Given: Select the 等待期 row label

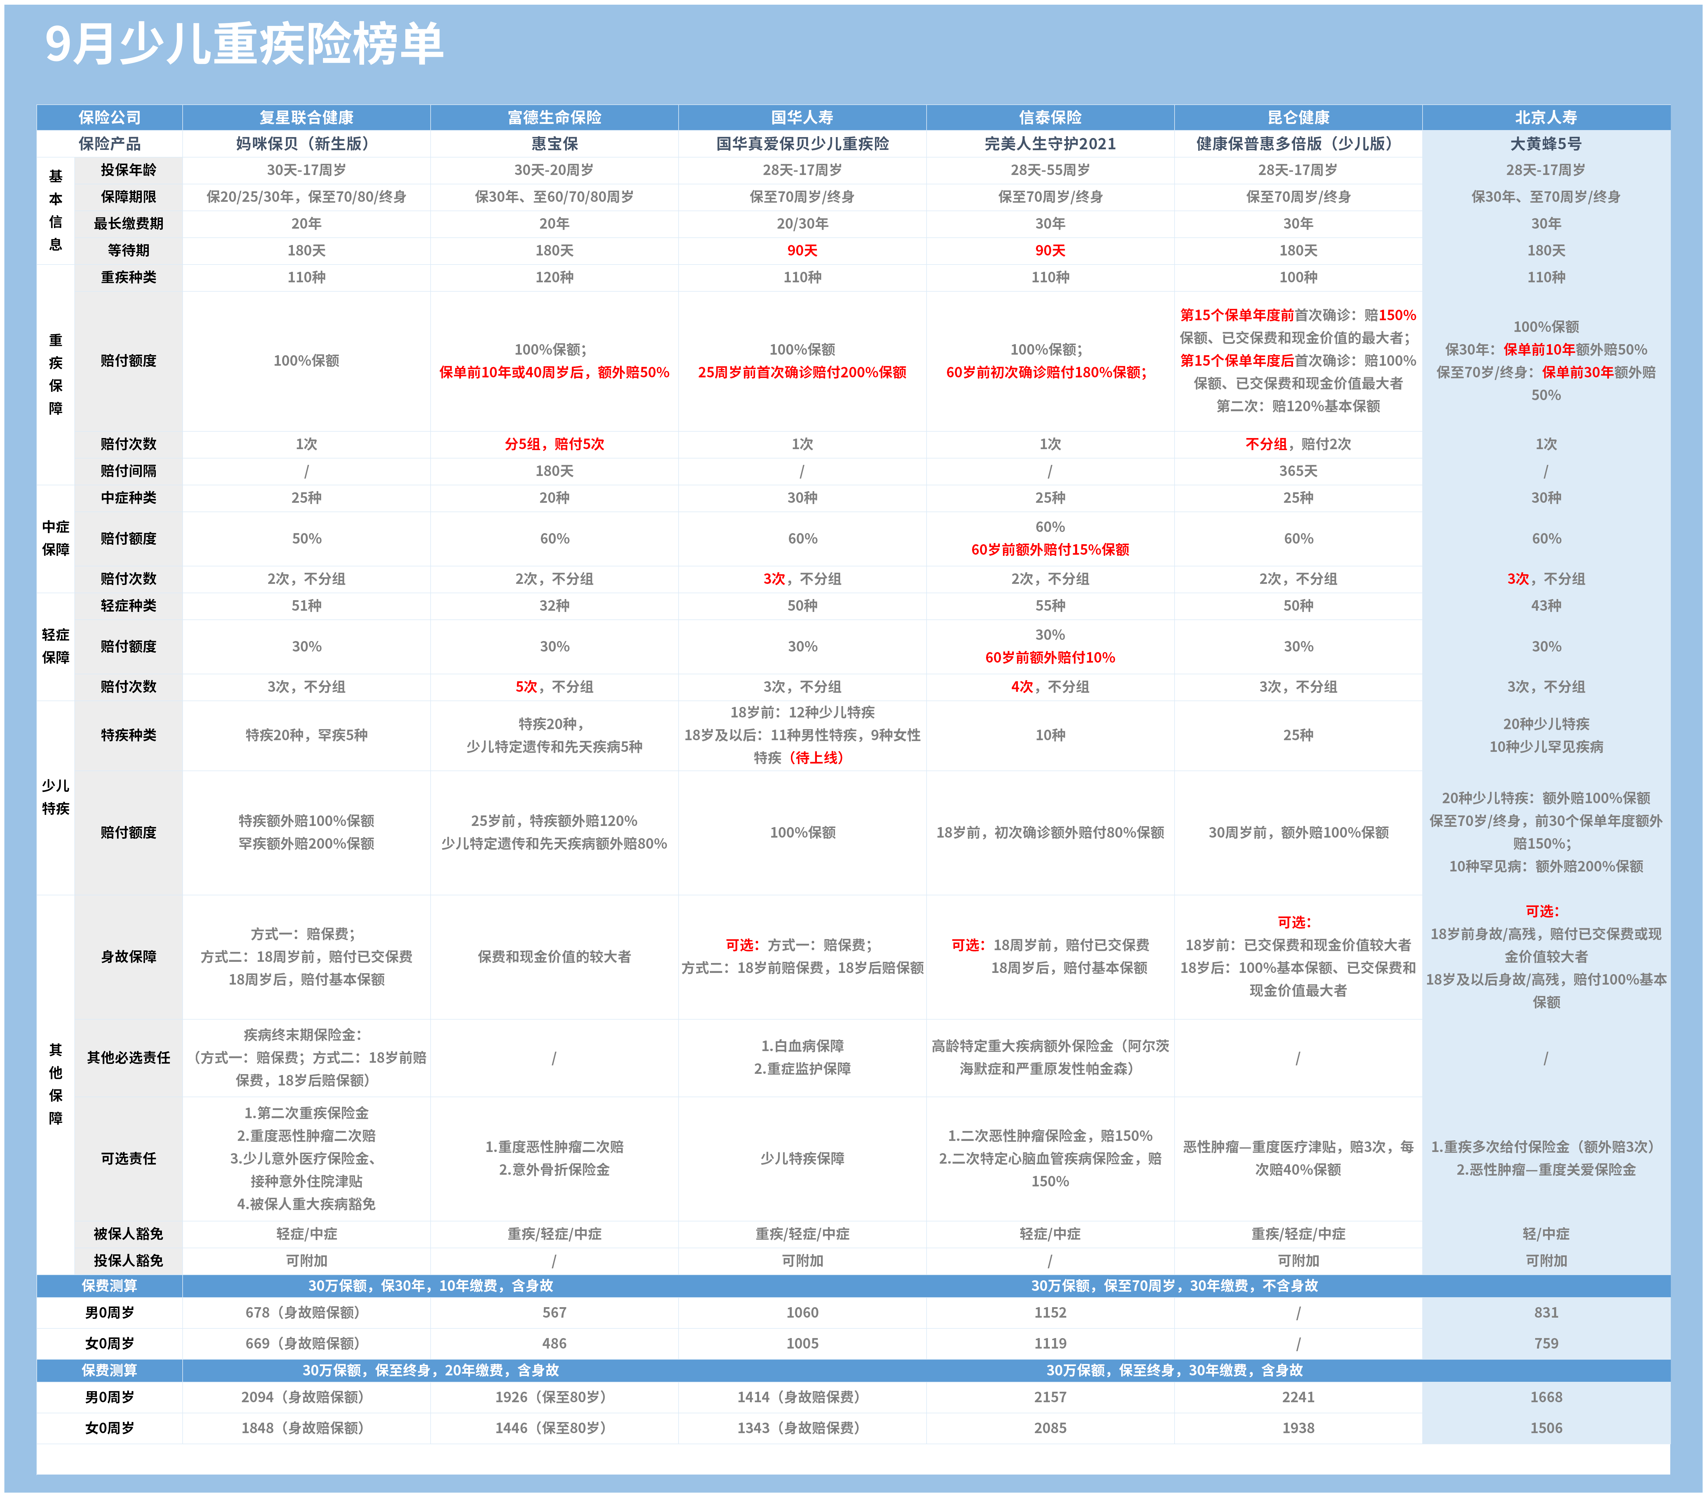Looking at the screenshot, I should pyautogui.click(x=129, y=251).
